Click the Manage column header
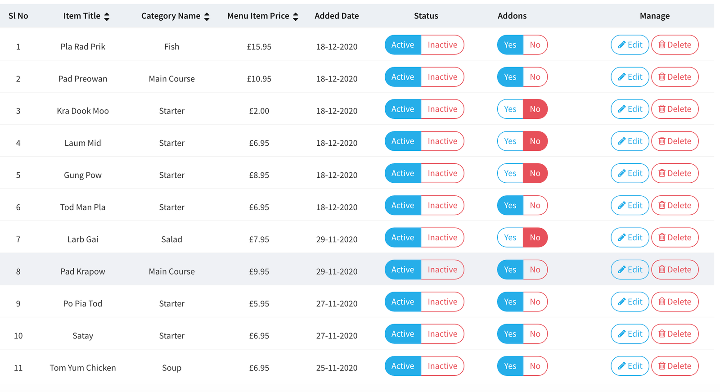The width and height of the screenshot is (720, 392). (655, 16)
